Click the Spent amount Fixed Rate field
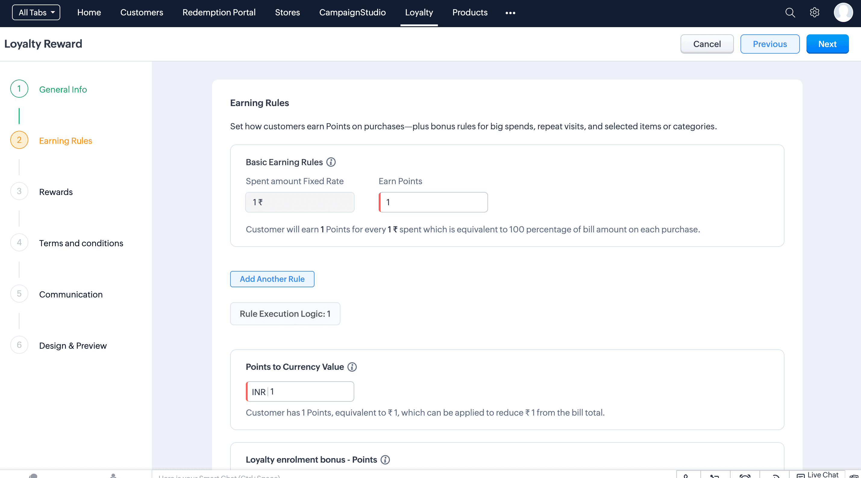This screenshot has height=478, width=861. pos(300,202)
